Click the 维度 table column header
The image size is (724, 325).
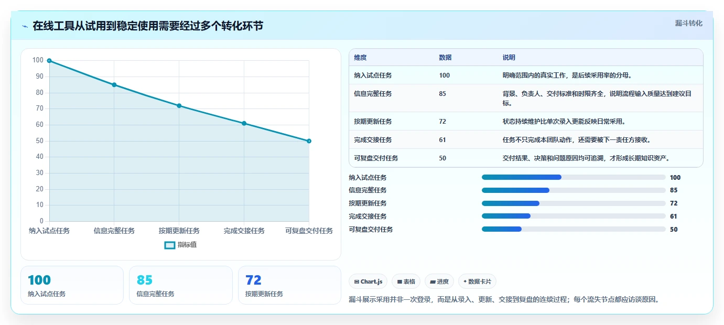pos(360,58)
